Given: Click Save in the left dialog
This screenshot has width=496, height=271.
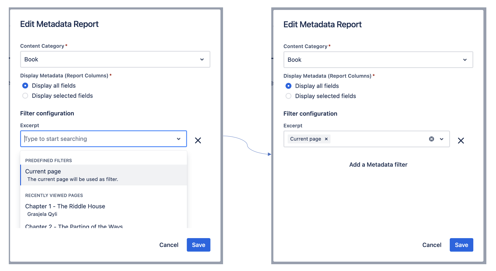Looking at the screenshot, I should click(x=198, y=245).
